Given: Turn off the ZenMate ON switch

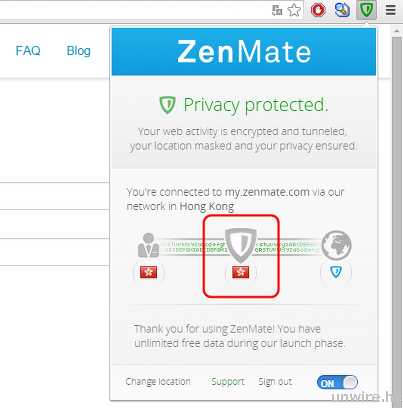Looking at the screenshot, I should 337,382.
